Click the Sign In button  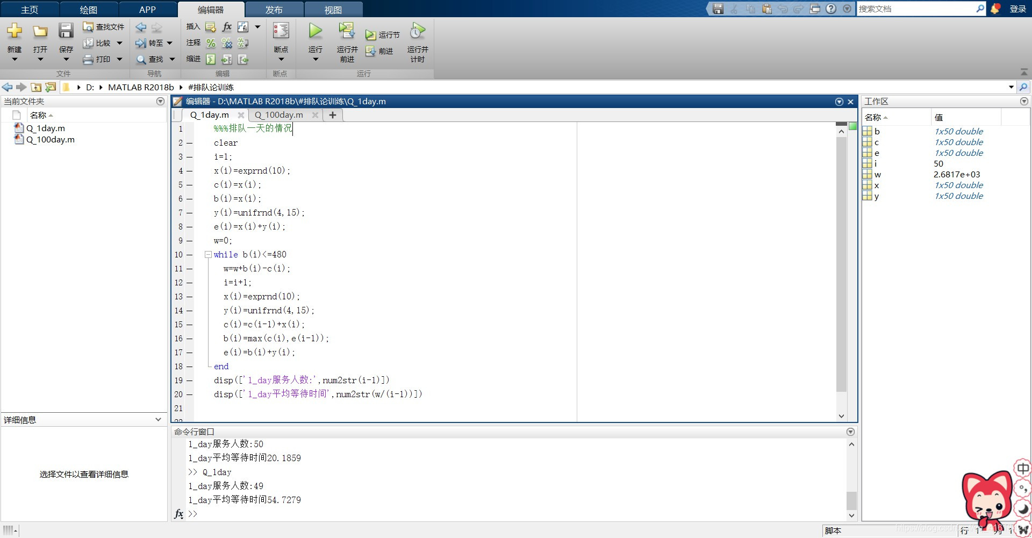[x=1018, y=9]
